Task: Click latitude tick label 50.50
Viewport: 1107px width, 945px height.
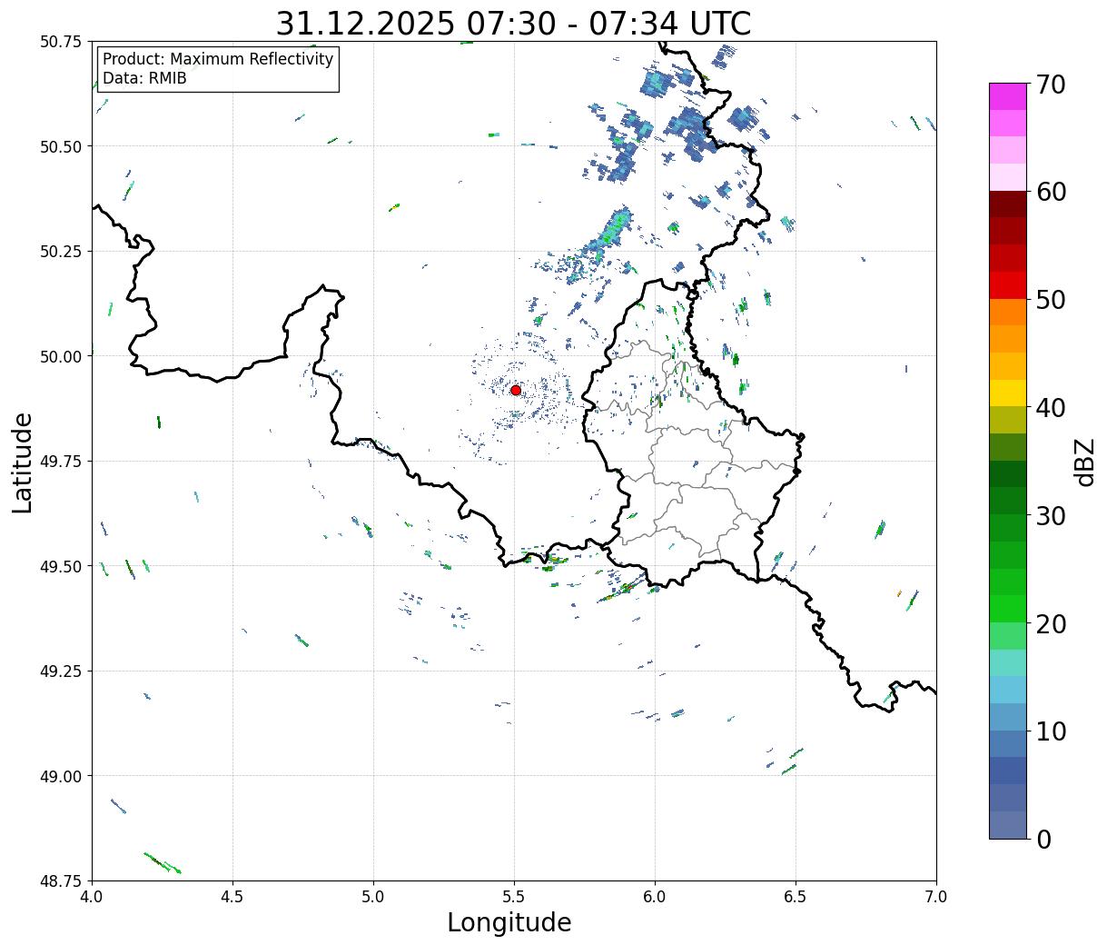Action: click(61, 146)
